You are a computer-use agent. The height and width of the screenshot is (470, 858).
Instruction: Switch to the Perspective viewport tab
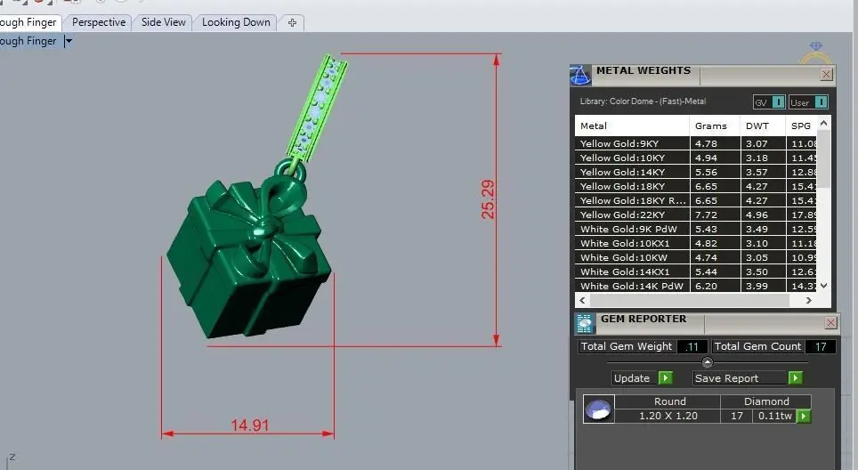point(99,22)
